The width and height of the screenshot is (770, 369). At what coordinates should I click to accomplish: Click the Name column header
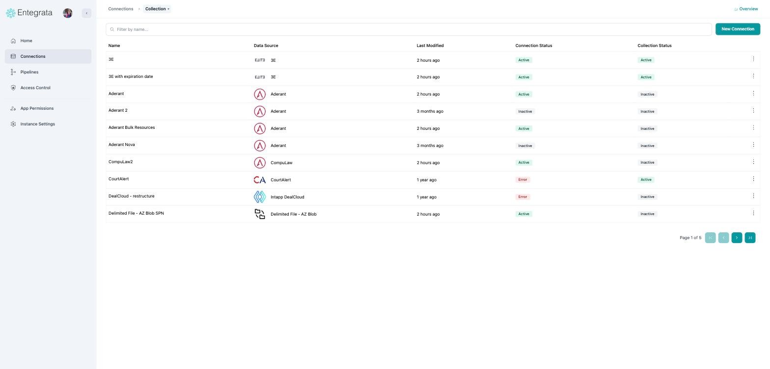[114, 46]
